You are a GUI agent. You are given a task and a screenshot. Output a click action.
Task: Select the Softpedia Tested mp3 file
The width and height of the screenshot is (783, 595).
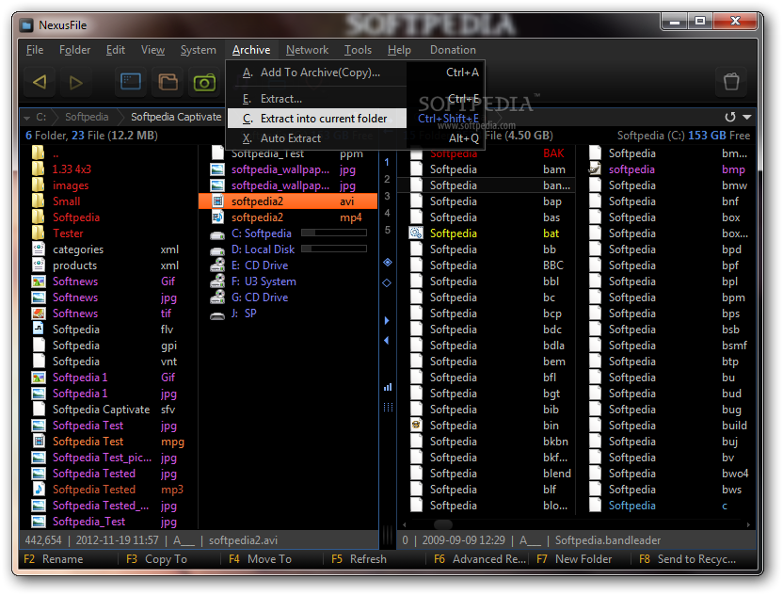[109, 490]
